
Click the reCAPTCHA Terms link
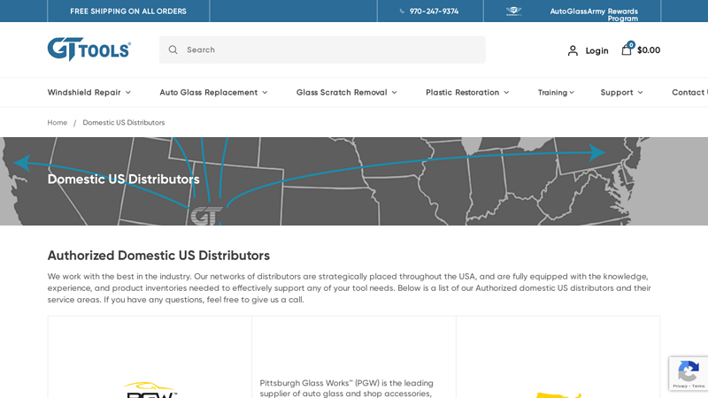698,386
